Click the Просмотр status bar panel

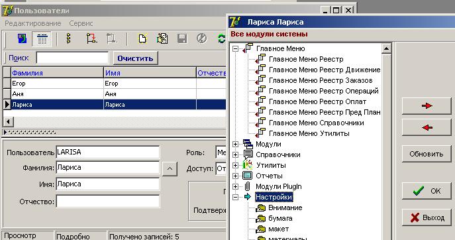28,235
